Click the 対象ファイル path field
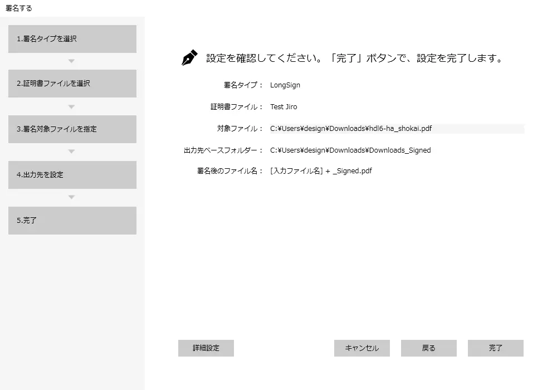This screenshot has width=557, height=390. (x=397, y=129)
